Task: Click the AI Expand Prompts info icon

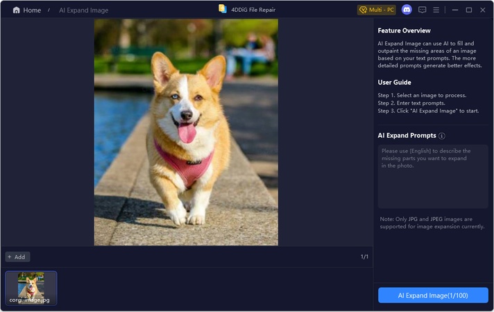Action: click(442, 136)
